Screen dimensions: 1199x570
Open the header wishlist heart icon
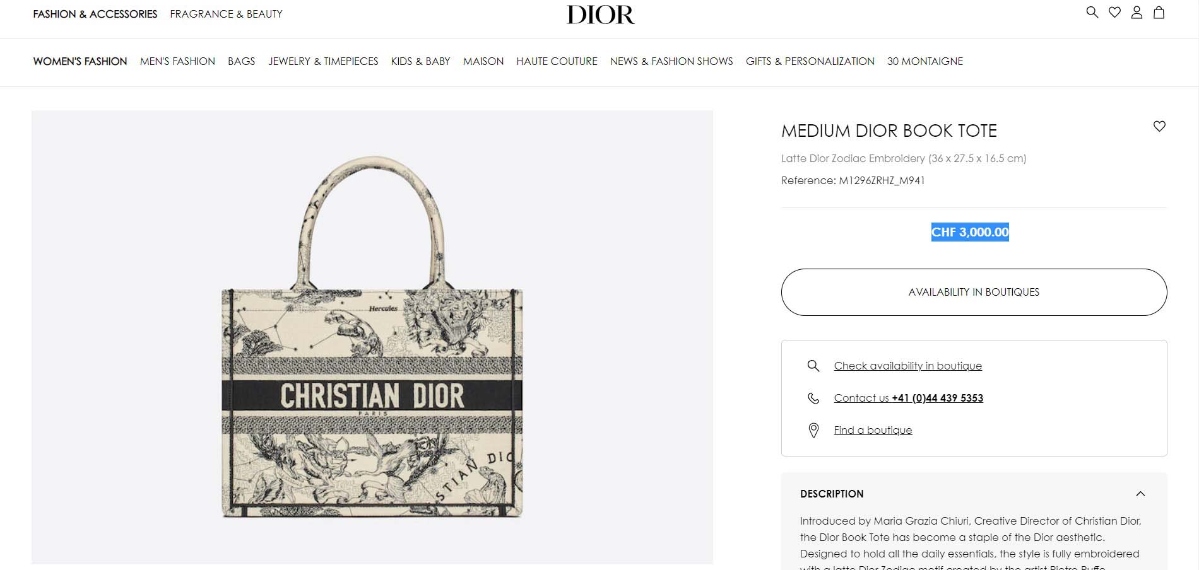[x=1114, y=13]
